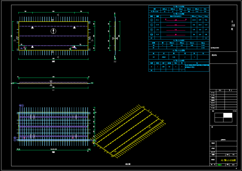Click the green text in title block bottom row

coord(219,165)
